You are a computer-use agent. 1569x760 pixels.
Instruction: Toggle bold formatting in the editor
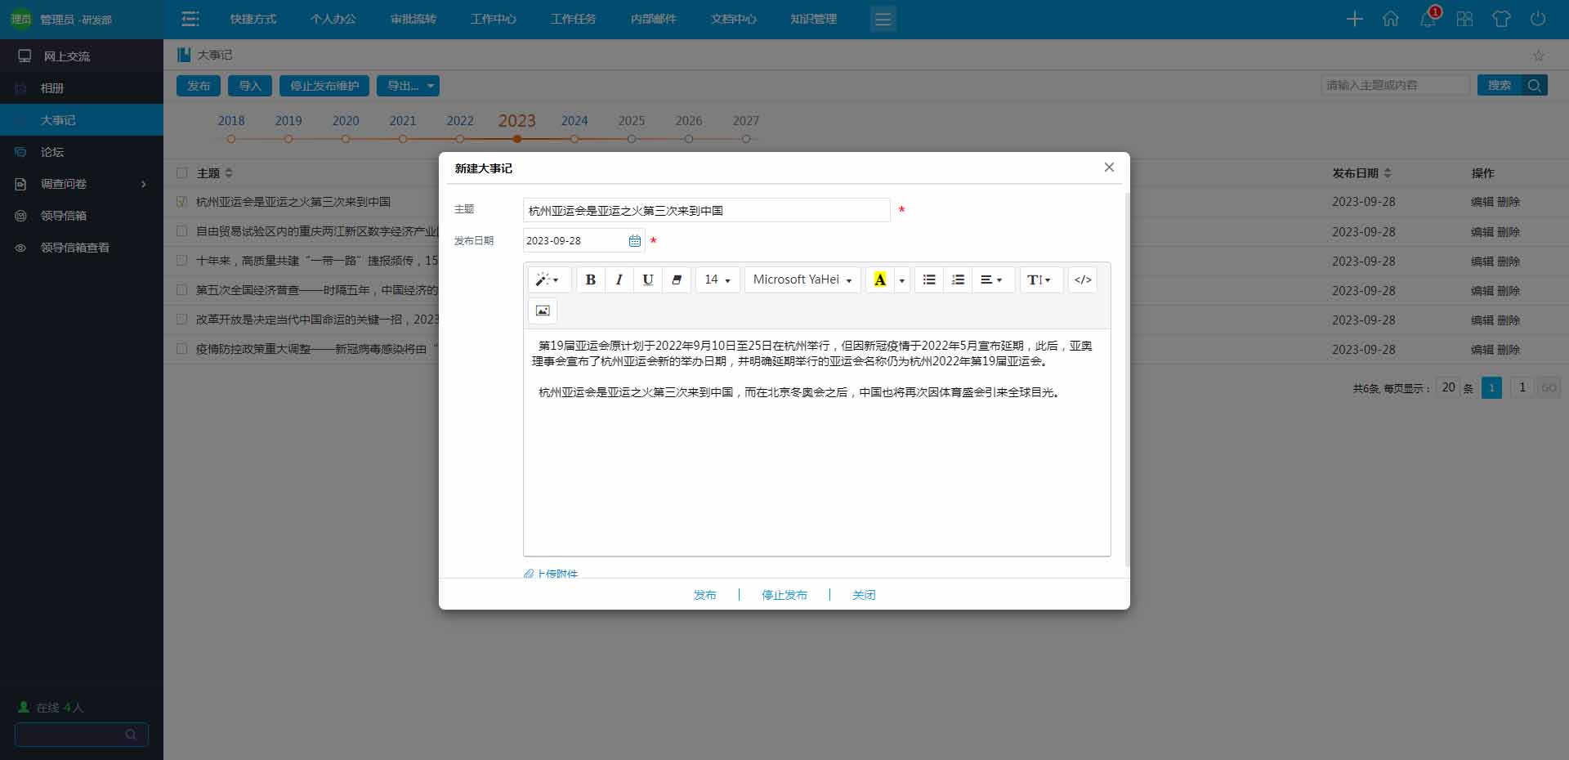coord(590,279)
